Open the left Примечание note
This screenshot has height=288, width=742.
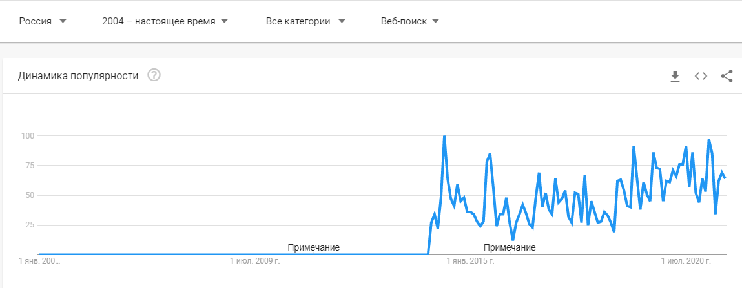point(313,247)
